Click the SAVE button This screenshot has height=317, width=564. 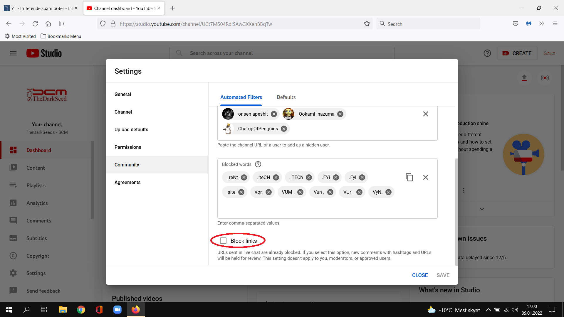443,275
